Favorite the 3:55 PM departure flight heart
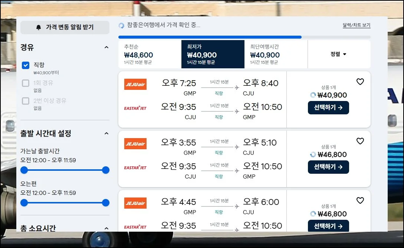Image resolution: width=404 pixels, height=248 pixels. tap(360, 141)
